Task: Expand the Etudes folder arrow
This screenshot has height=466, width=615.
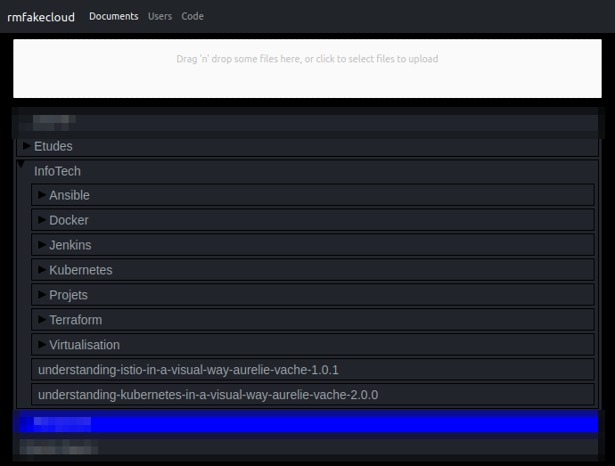Action: pos(27,146)
